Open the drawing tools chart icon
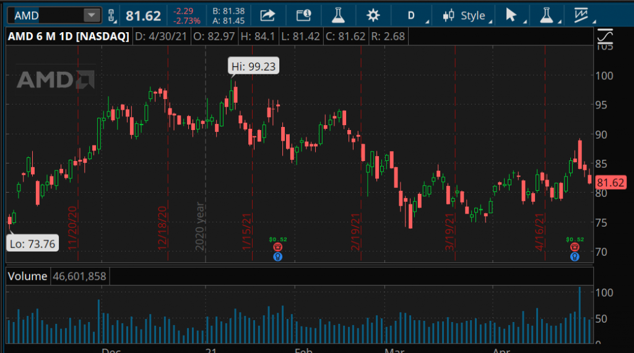The width and height of the screenshot is (634, 353). point(581,15)
